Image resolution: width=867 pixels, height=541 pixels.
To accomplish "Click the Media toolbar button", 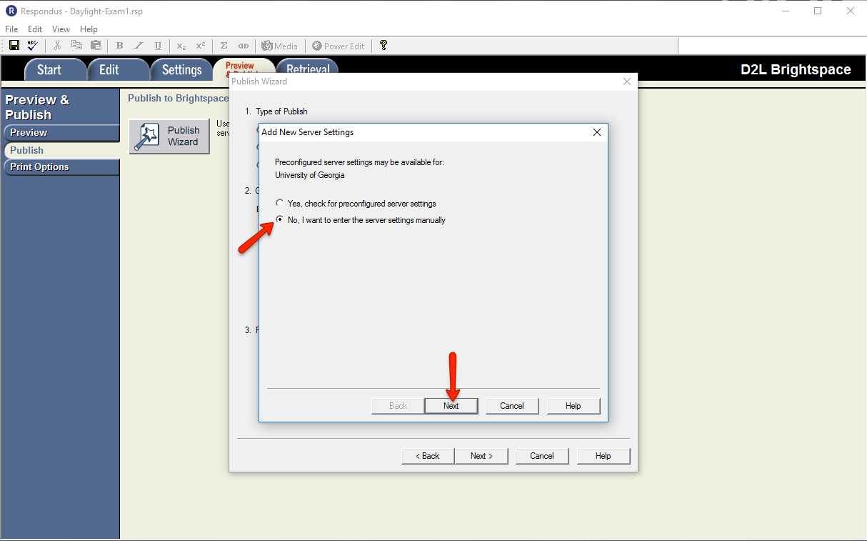I will click(279, 46).
